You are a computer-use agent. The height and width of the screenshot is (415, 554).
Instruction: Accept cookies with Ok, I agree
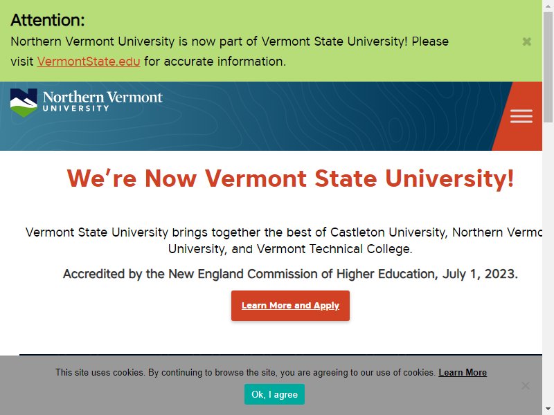click(x=274, y=394)
